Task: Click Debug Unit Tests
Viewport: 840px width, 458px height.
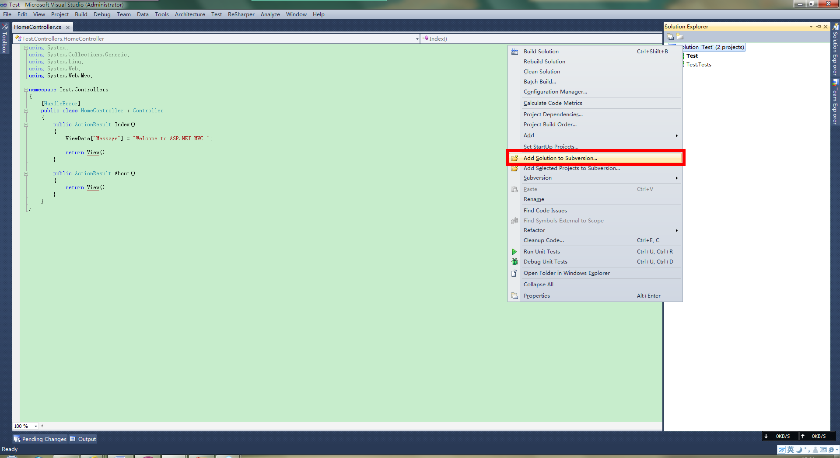Action: pyautogui.click(x=595, y=262)
